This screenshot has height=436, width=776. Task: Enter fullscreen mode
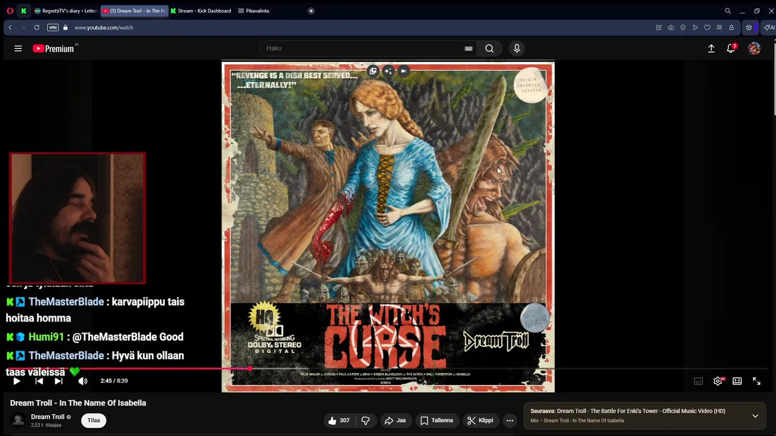coord(757,381)
